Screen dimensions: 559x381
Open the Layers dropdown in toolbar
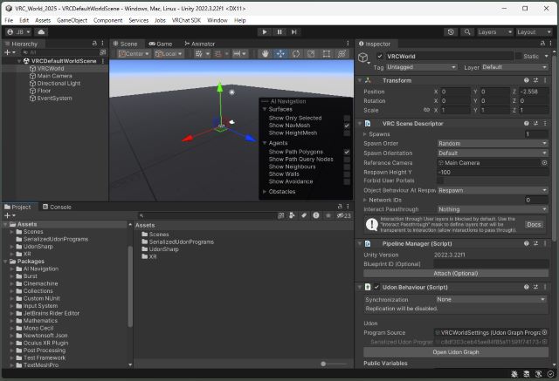(x=495, y=32)
